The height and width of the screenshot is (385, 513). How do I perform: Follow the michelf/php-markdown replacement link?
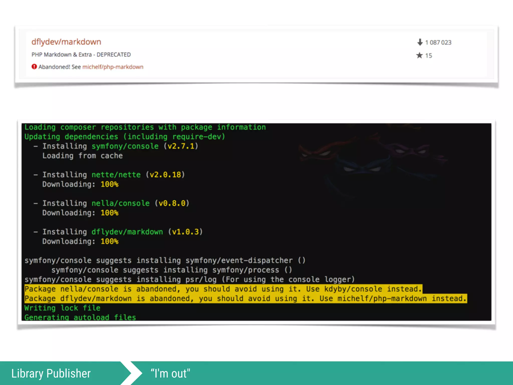click(x=113, y=67)
